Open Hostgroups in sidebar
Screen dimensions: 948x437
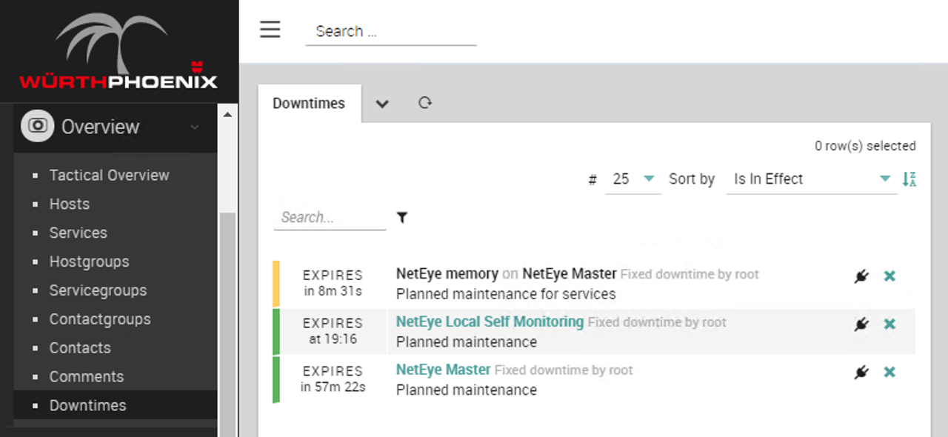pyautogui.click(x=89, y=261)
